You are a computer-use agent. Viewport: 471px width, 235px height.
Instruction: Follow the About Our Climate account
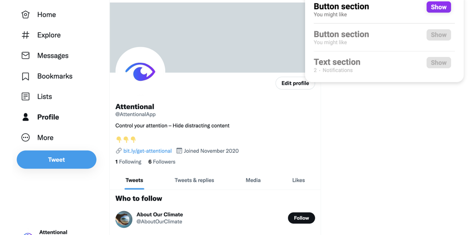(x=301, y=218)
